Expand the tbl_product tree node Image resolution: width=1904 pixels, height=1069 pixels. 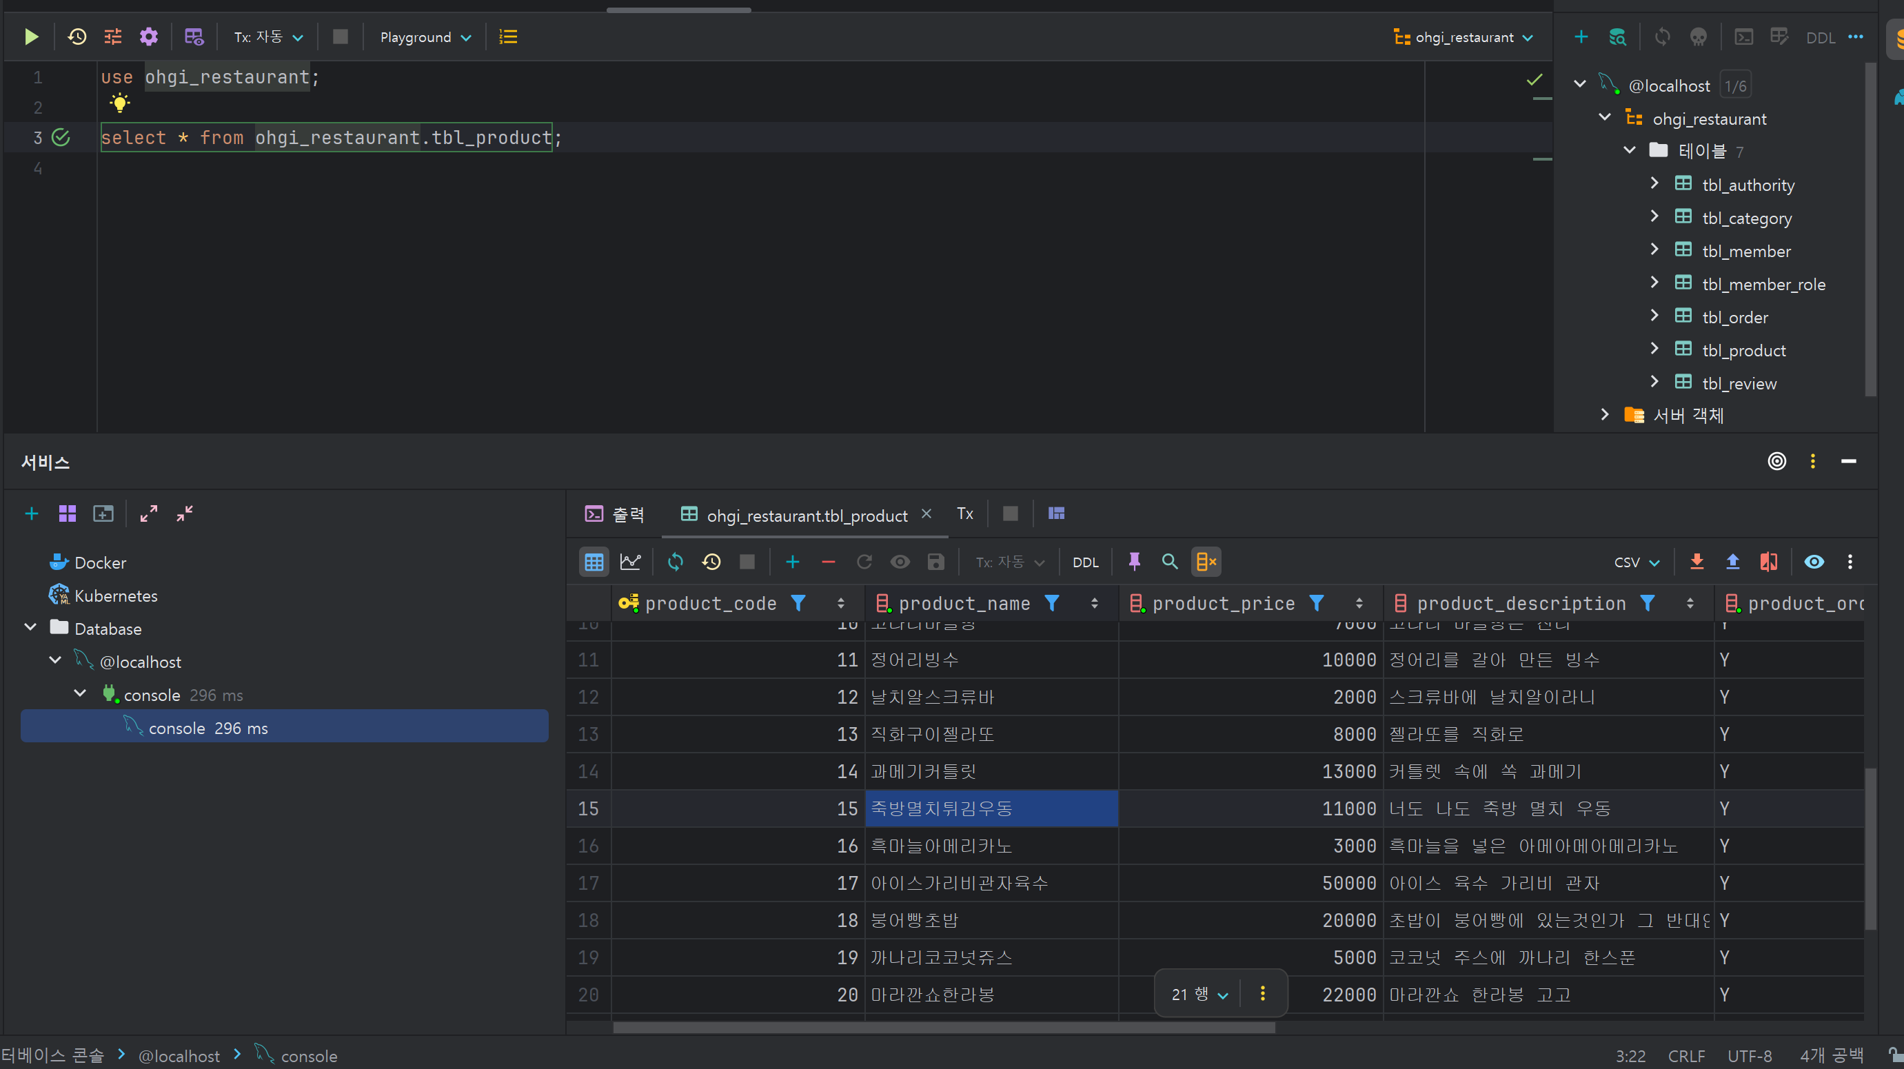tap(1654, 349)
